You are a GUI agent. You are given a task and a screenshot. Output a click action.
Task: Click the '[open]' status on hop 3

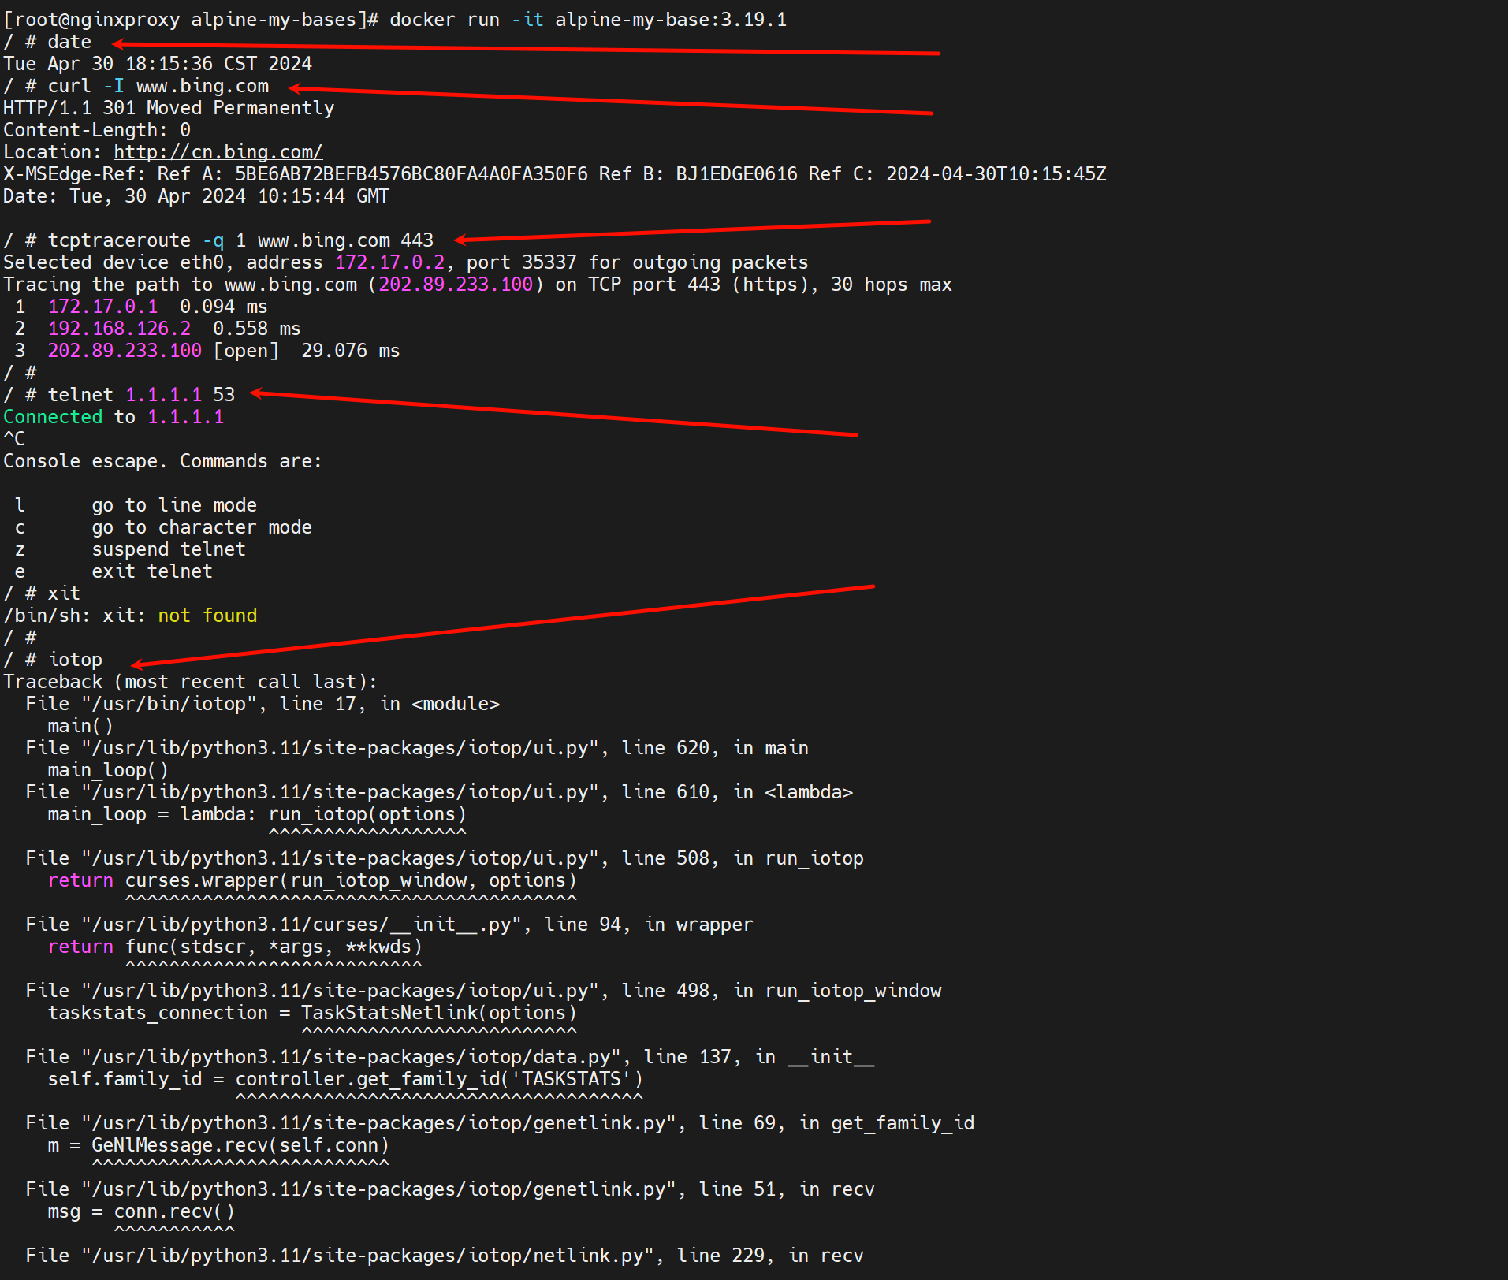click(246, 351)
